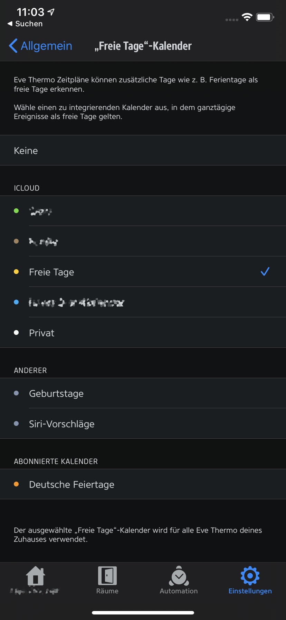The height and width of the screenshot is (620, 286).
Task: Select the blurred calendar with green dot
Action: click(x=143, y=211)
